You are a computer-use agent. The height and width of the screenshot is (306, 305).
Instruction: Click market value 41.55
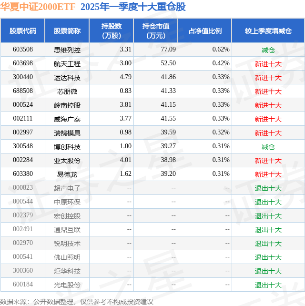tap(168, 119)
